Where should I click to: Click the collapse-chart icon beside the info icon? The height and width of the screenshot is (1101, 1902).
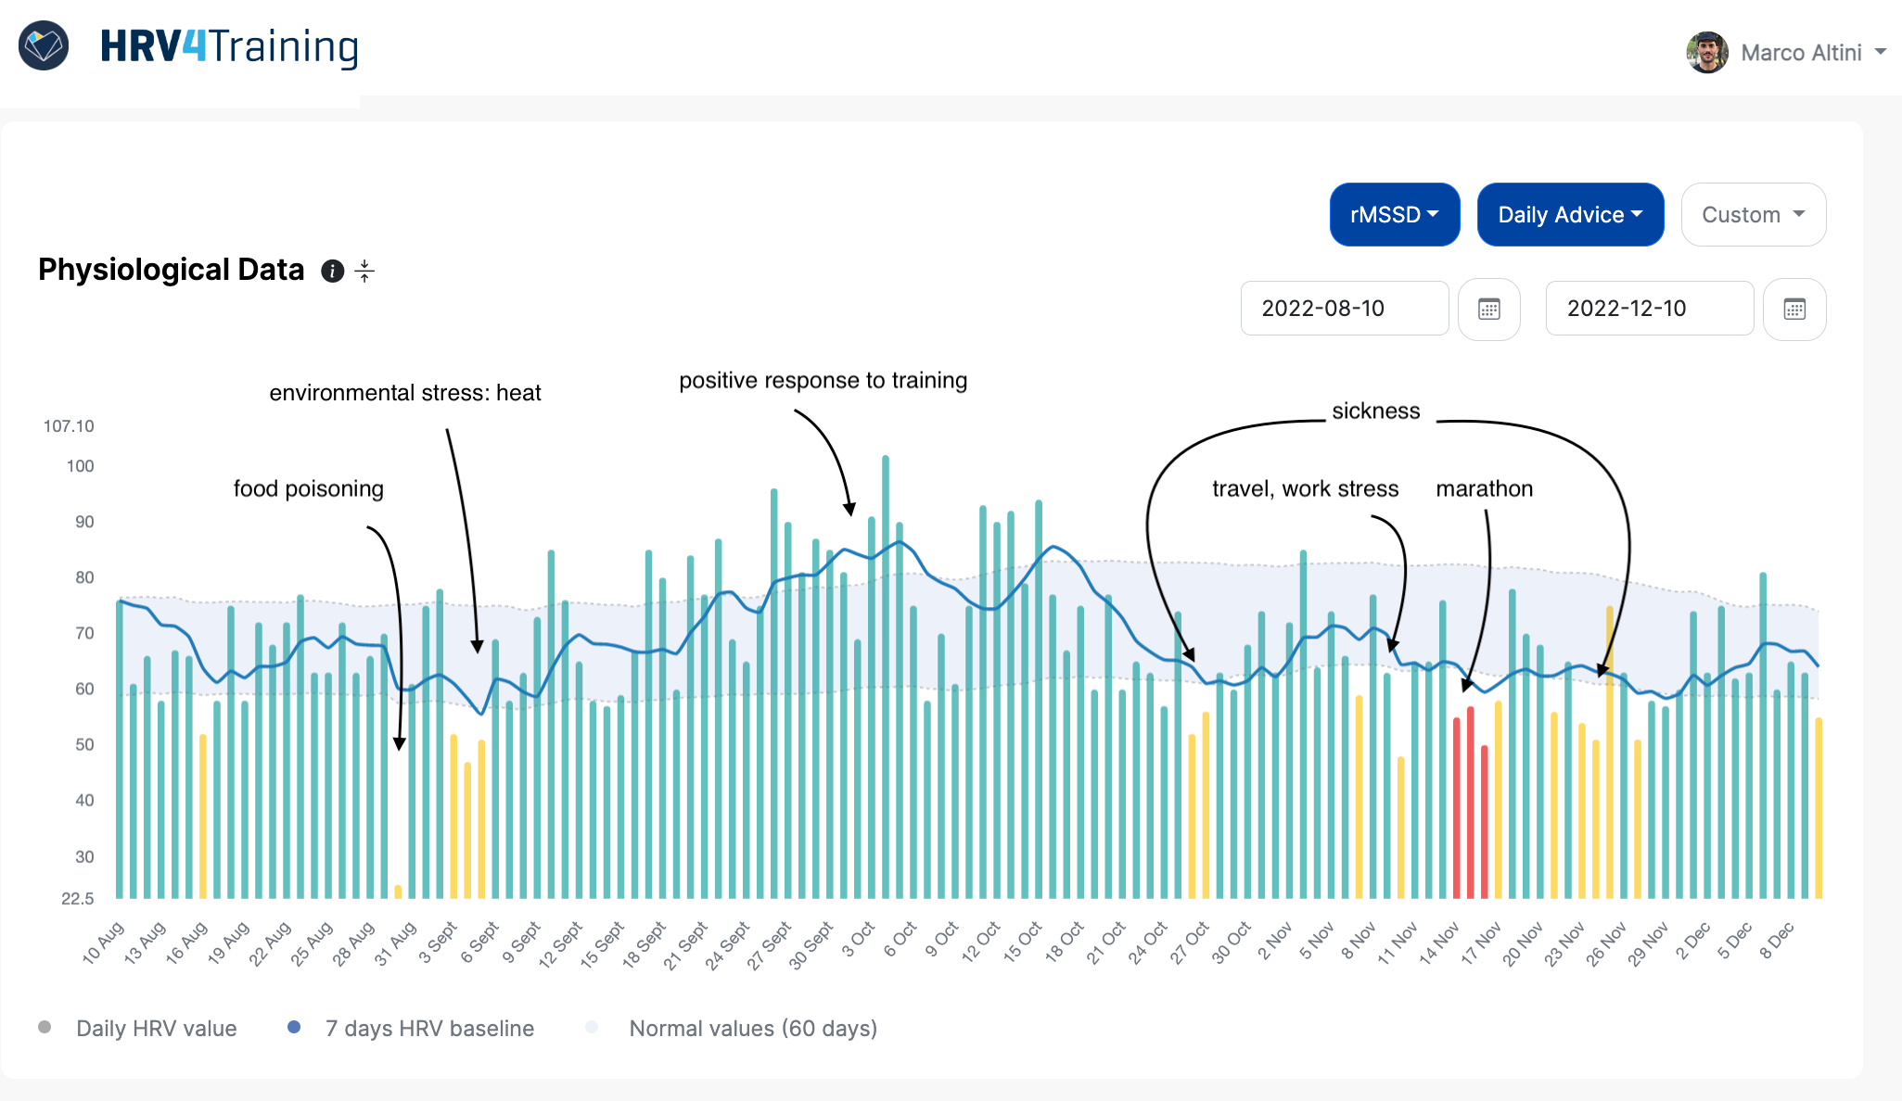pyautogui.click(x=364, y=271)
